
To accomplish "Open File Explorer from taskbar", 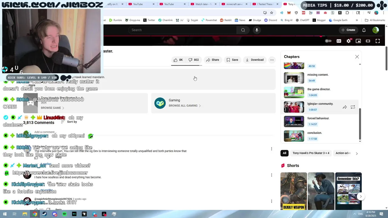I will (25, 214).
